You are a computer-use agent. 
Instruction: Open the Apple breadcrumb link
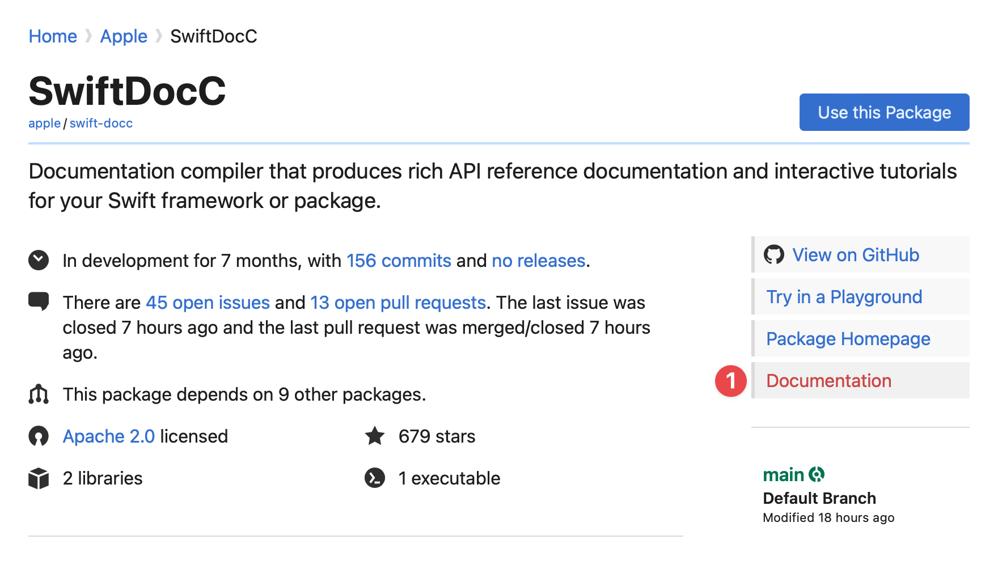(x=124, y=36)
